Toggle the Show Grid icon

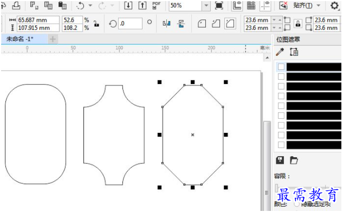pyautogui.click(x=251, y=5)
